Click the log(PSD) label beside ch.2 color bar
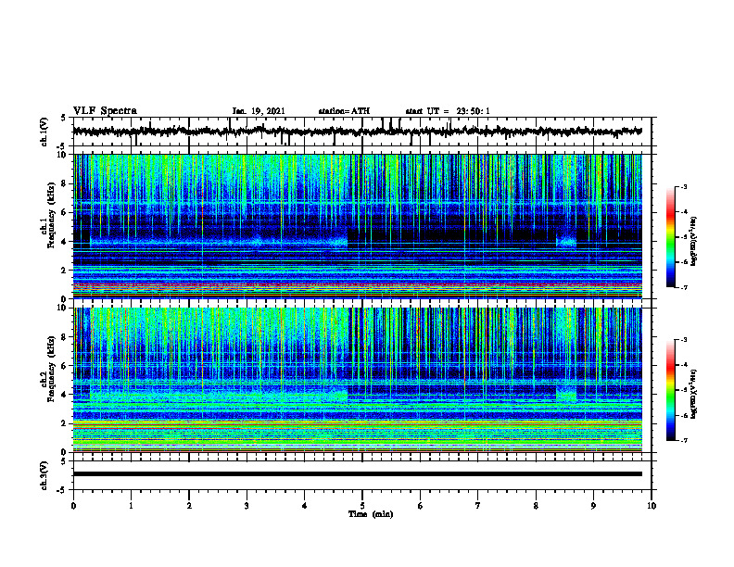 point(694,394)
